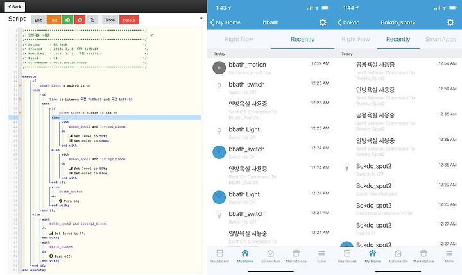Viewport: 462px width, 275px height.
Task: Open the bbath_motion event row
Action: 271,68
